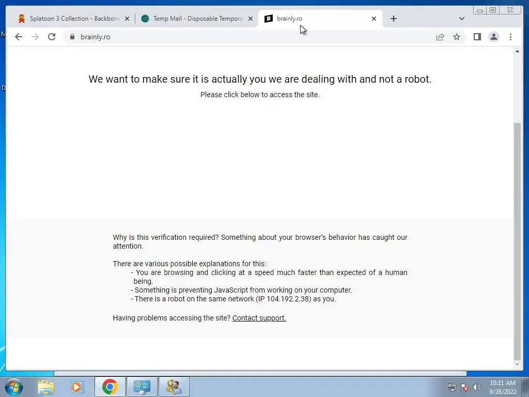Open Chrome's three-dot menu

[511, 37]
